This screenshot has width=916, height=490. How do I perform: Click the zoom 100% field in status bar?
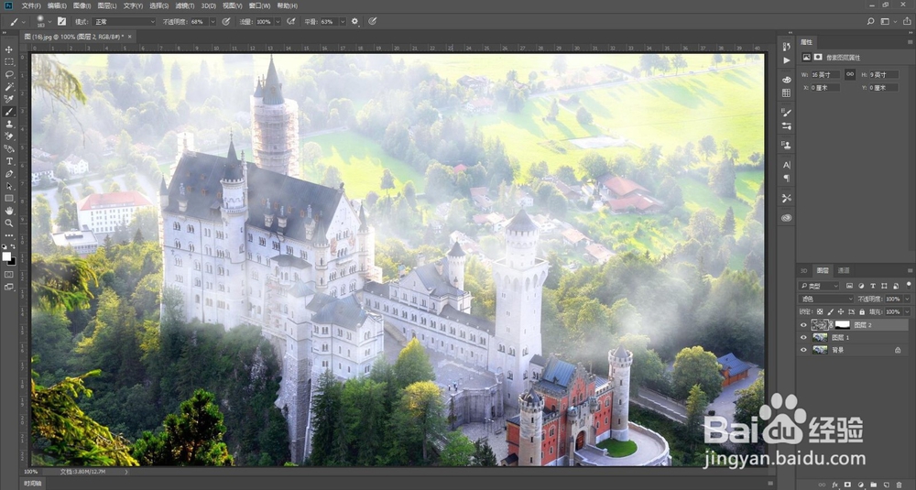click(31, 472)
